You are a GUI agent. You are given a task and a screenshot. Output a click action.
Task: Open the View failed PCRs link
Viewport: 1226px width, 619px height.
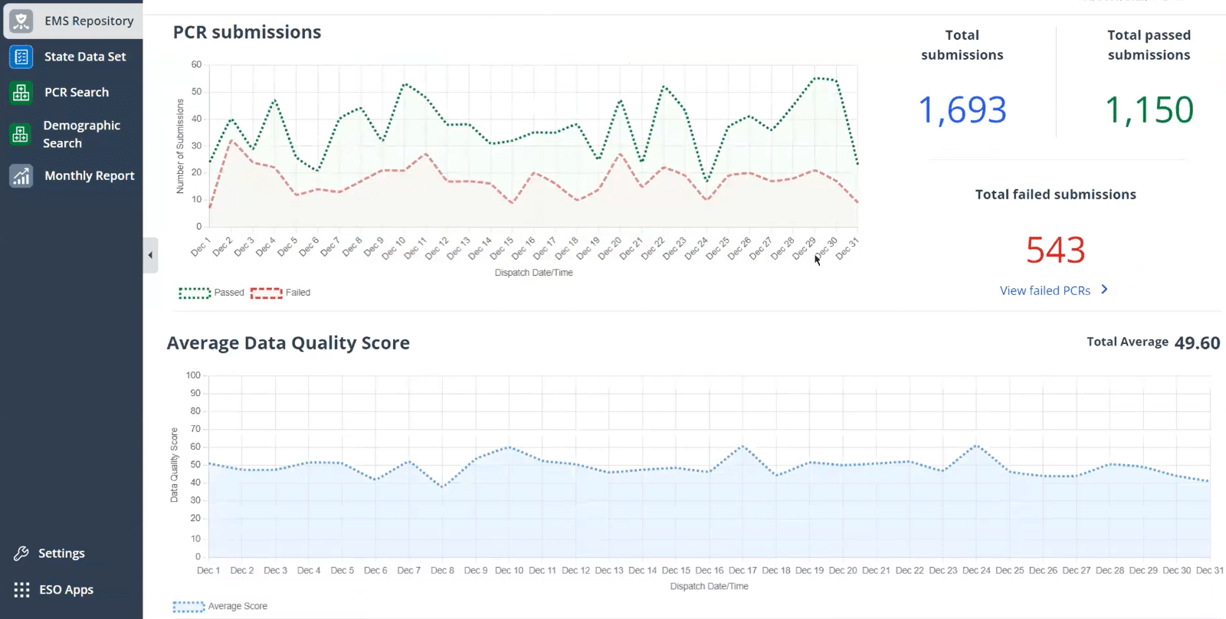1044,290
